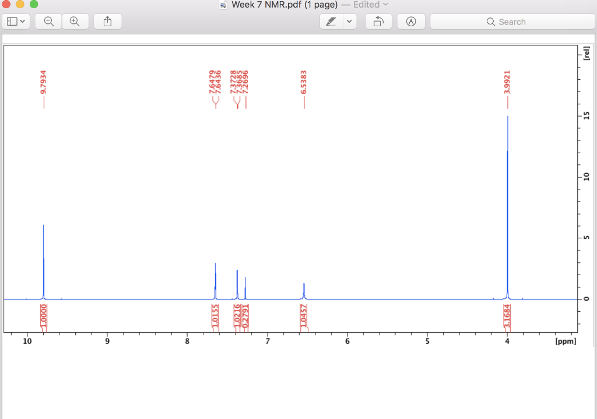Open the highlight color dropdown chevron
Image resolution: width=597 pixels, height=419 pixels.
click(349, 21)
